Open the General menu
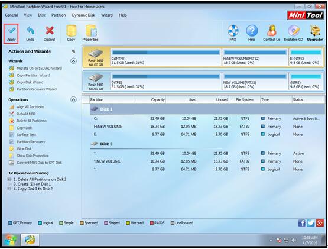 [x=11, y=15]
